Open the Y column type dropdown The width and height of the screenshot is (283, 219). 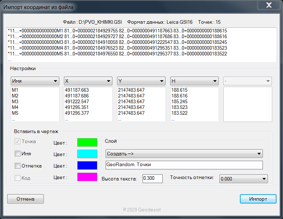[141, 81]
